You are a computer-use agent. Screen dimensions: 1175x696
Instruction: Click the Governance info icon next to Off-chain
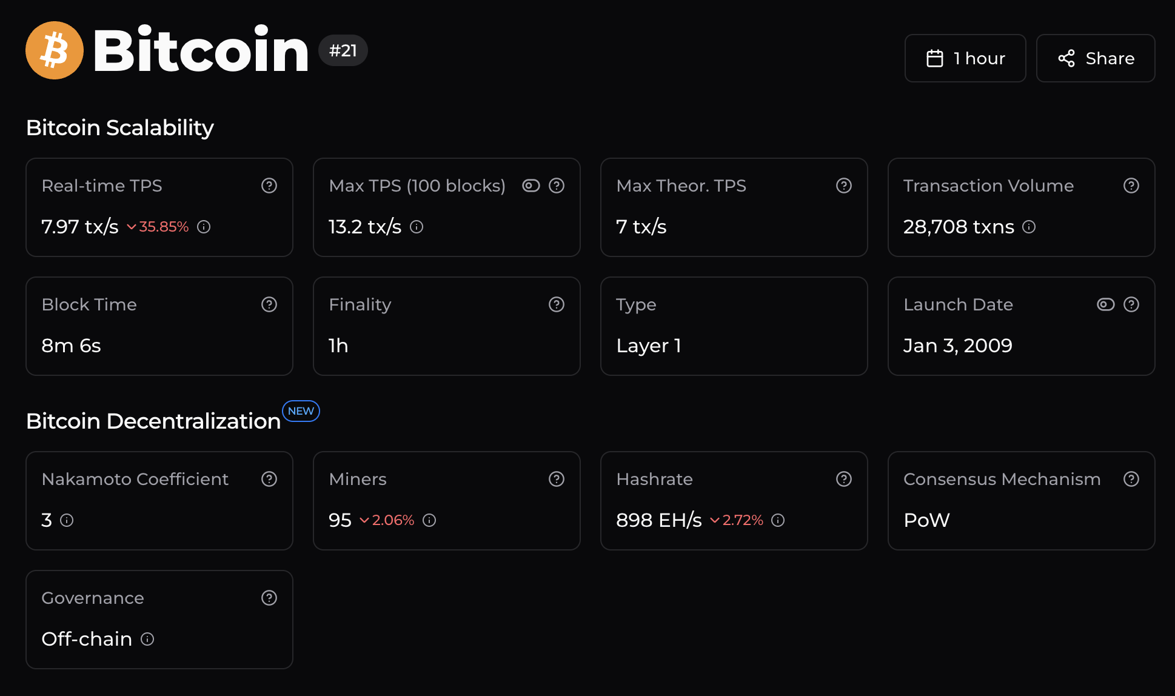click(x=147, y=639)
